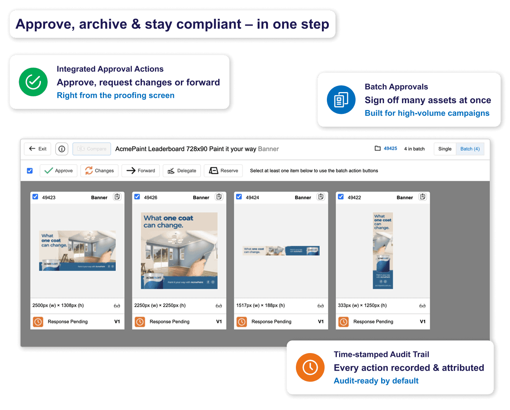Open the 49422 skyscraper thumbnail
Screen dimensions: 510x410
[x=383, y=251]
